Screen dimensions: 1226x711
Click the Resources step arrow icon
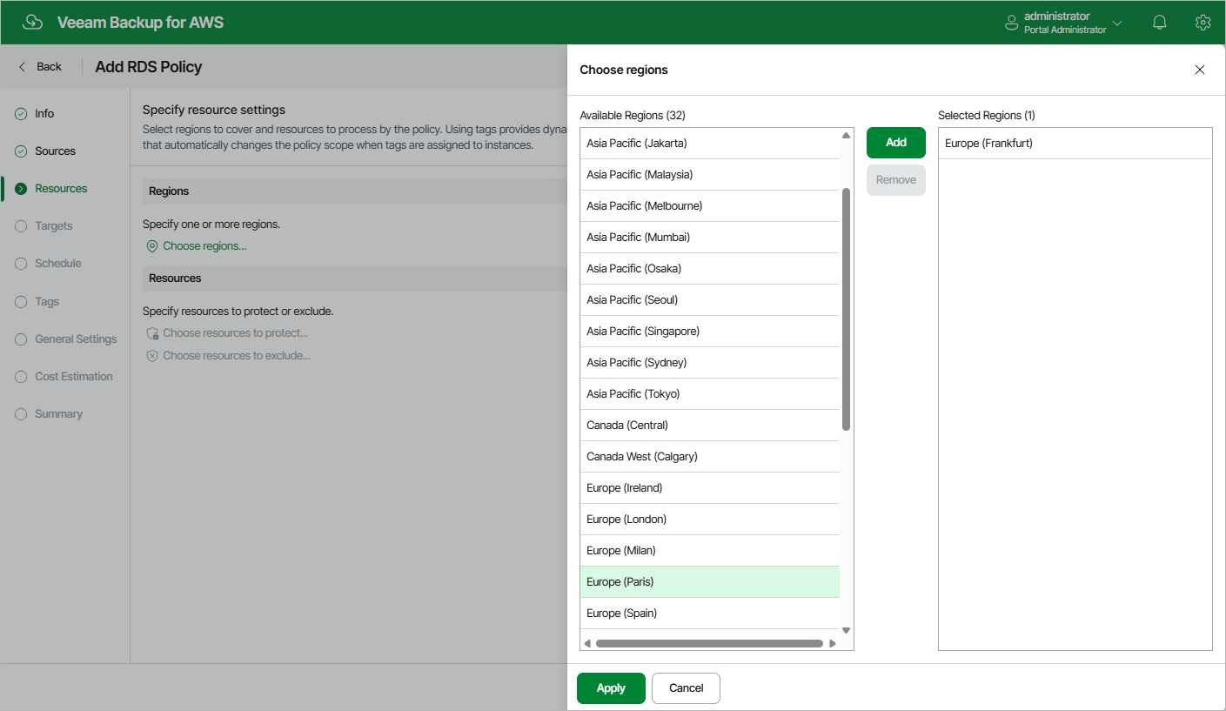pos(21,189)
